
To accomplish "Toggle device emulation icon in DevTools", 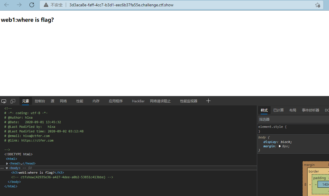I will click(x=13, y=101).
